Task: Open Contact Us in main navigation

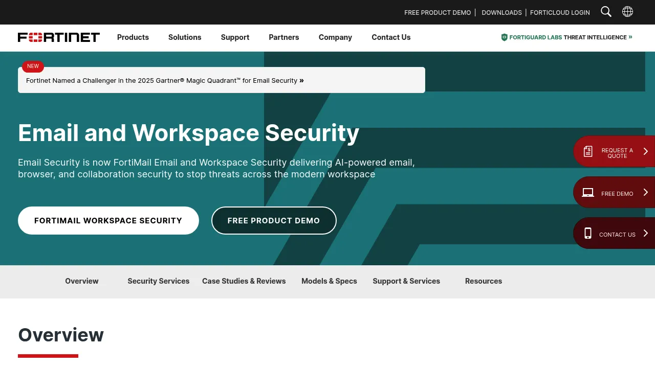Action: (x=391, y=37)
